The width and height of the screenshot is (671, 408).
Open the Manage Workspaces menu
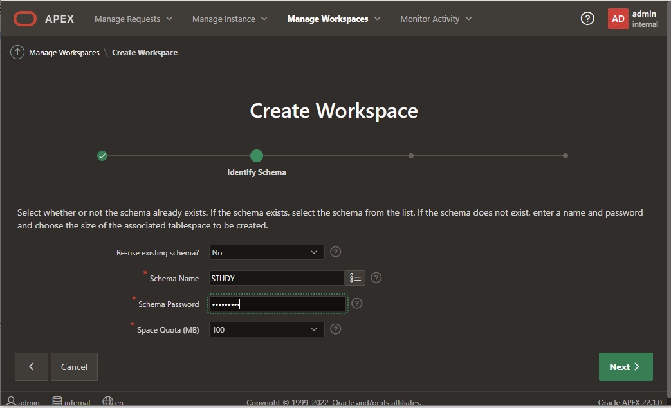pos(333,19)
